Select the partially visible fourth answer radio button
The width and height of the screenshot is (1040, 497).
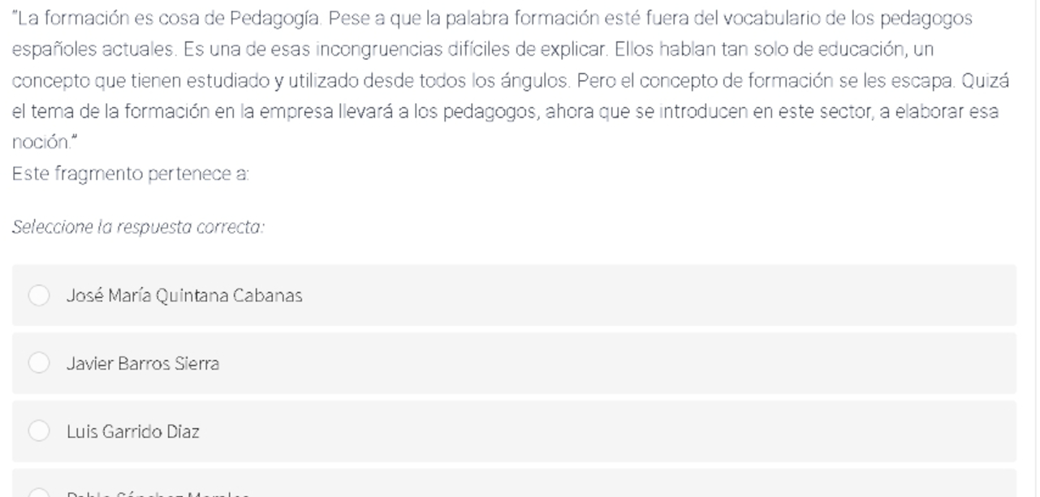[x=39, y=494]
